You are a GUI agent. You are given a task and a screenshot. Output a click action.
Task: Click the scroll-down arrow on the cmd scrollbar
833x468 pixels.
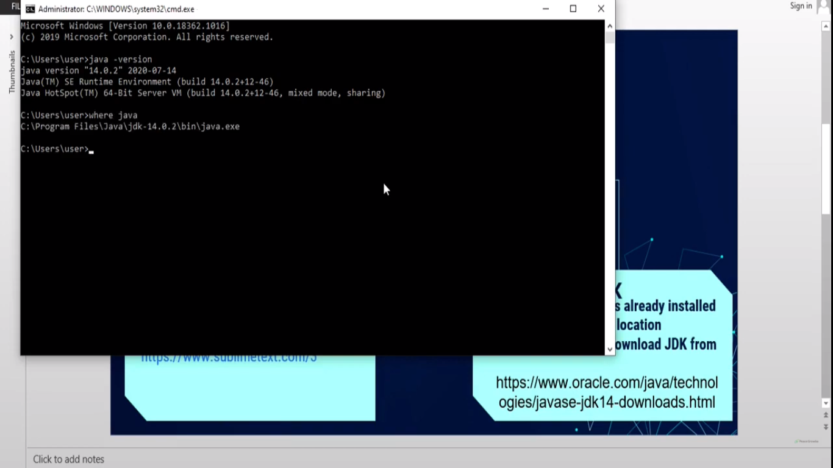coord(610,349)
